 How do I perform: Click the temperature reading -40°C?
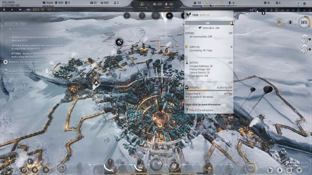[253, 10]
